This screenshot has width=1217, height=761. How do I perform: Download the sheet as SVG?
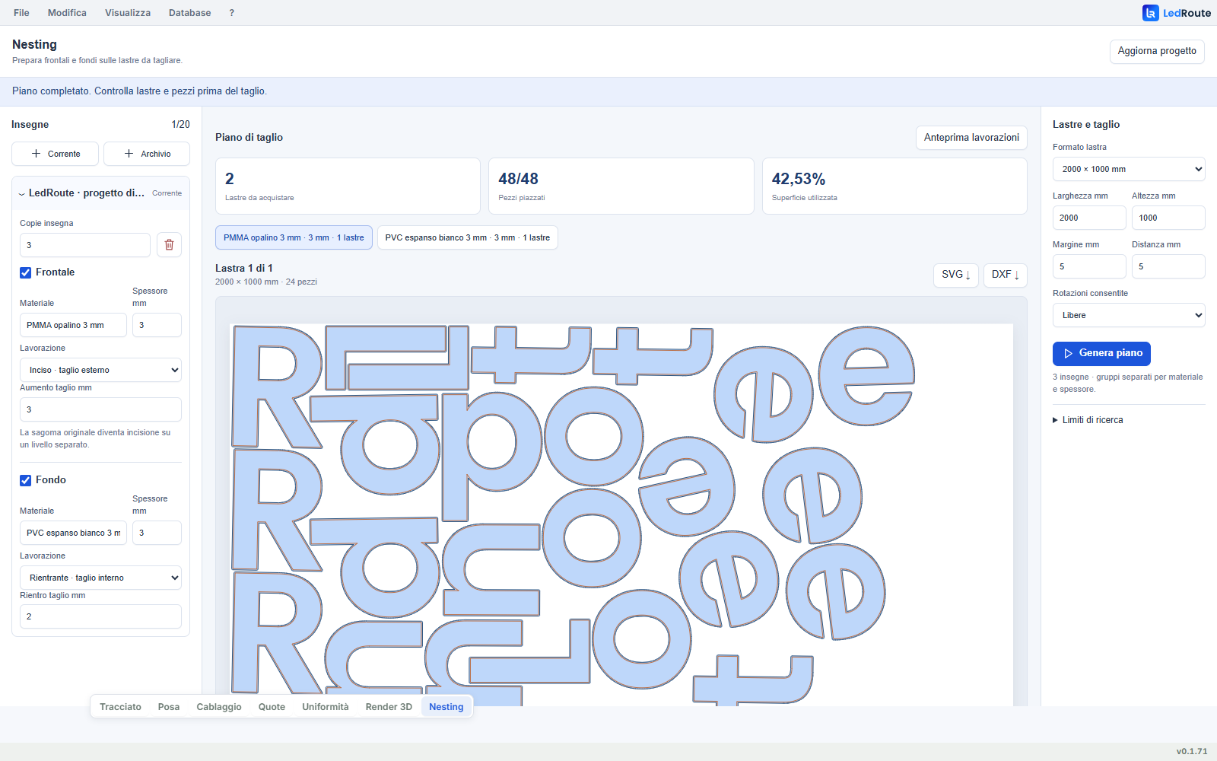pyautogui.click(x=955, y=275)
